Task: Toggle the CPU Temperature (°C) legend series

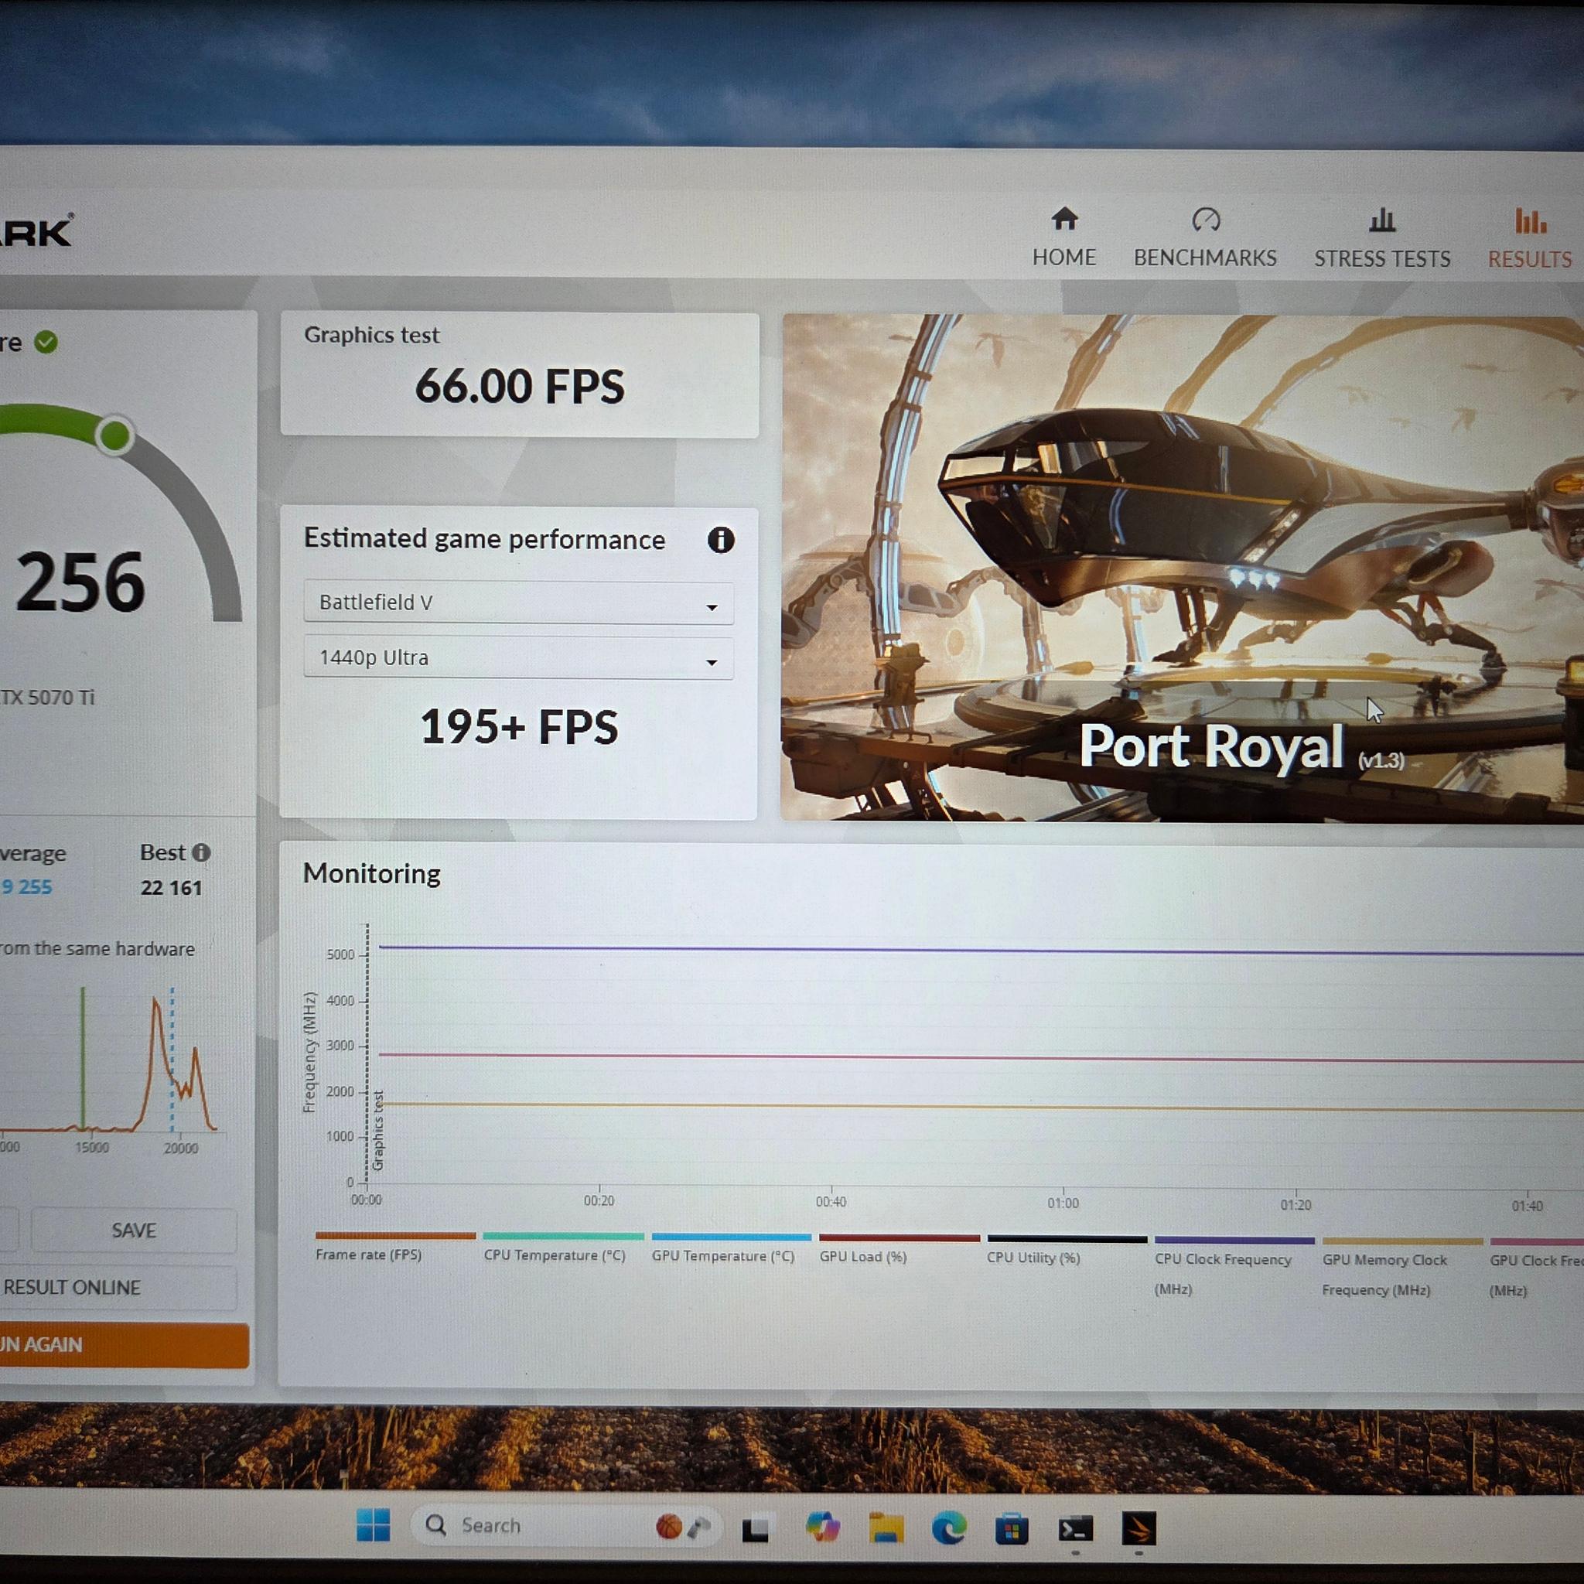Action: tap(563, 1248)
